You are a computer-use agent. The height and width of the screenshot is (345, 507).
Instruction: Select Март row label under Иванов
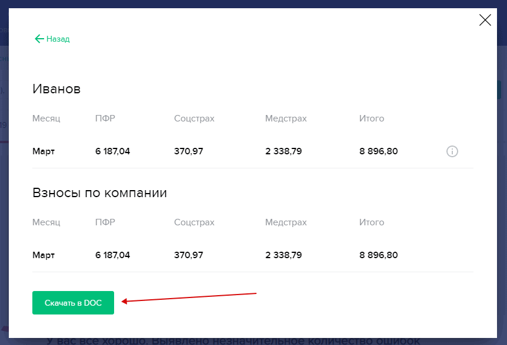point(44,151)
